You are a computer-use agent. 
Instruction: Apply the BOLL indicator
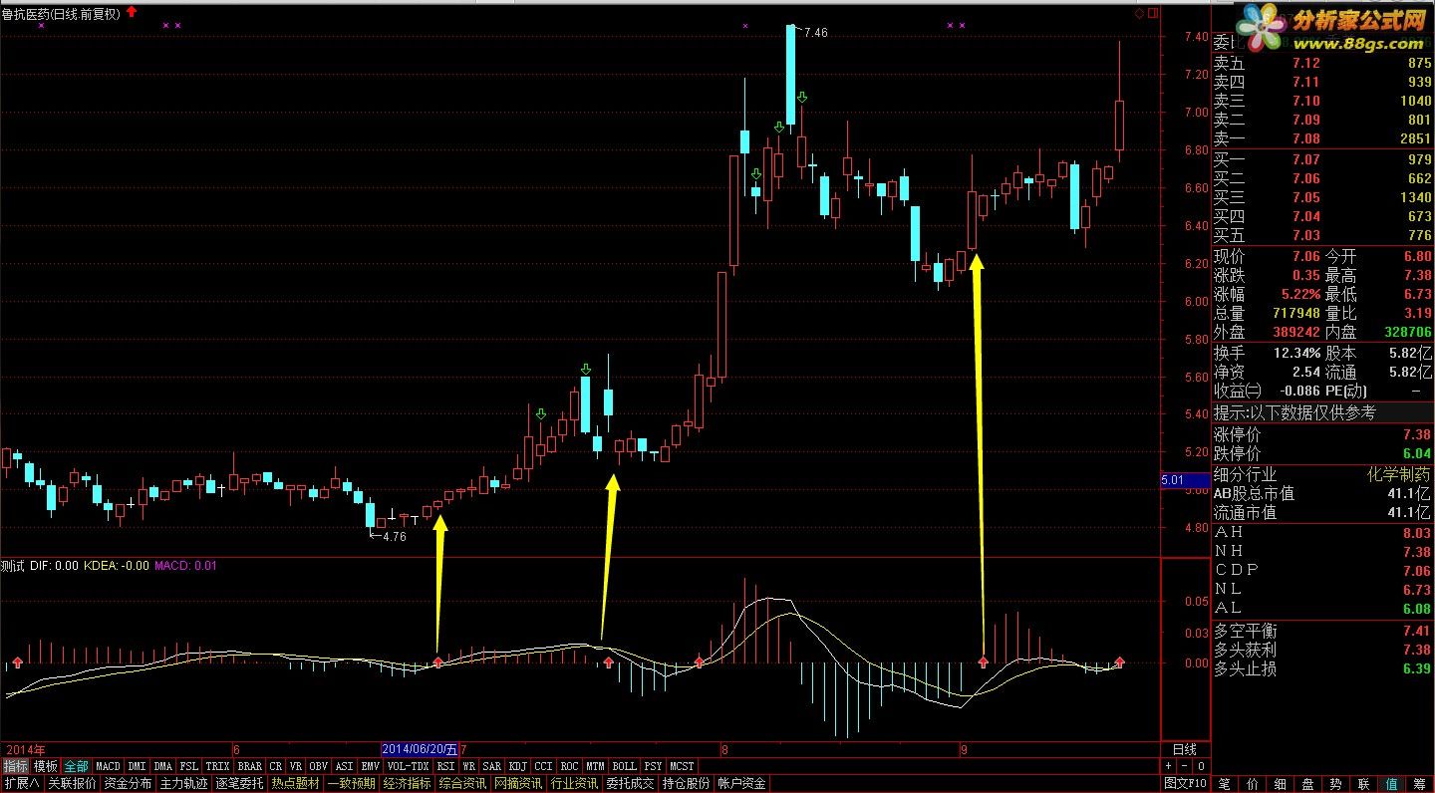click(x=624, y=766)
